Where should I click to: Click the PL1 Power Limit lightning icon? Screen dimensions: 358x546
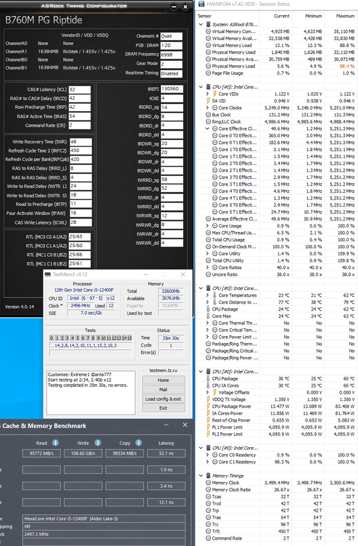[x=208, y=427]
